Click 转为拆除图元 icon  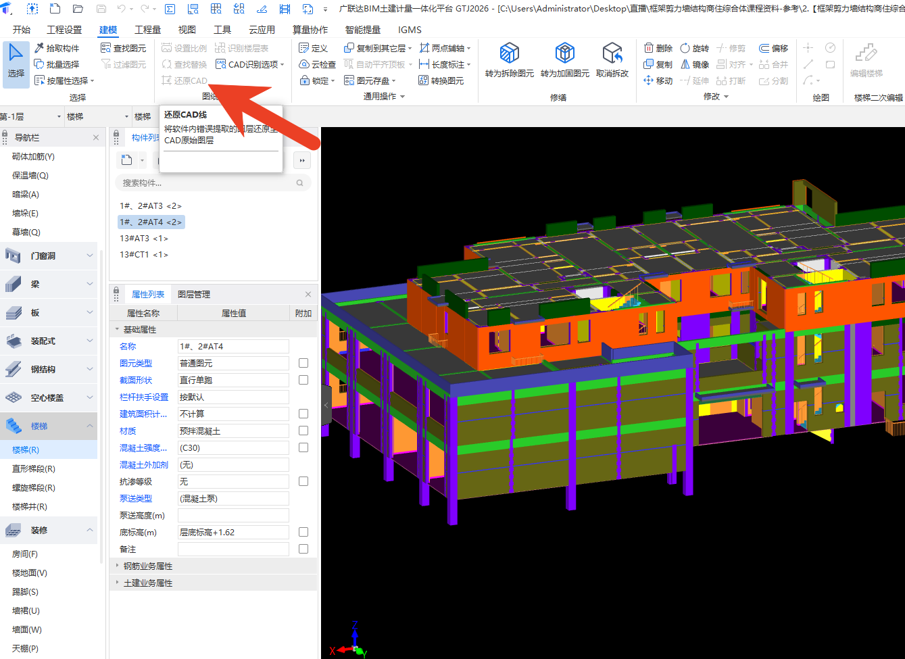click(510, 59)
